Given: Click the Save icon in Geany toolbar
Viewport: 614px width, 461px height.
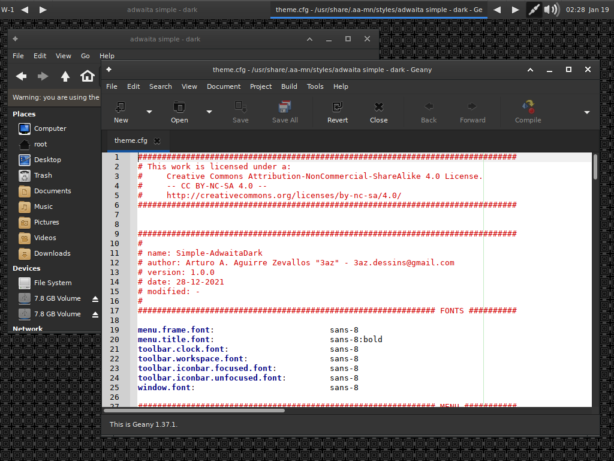Looking at the screenshot, I should pos(240,107).
